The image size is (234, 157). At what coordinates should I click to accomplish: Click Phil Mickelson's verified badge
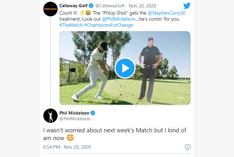[93, 113]
